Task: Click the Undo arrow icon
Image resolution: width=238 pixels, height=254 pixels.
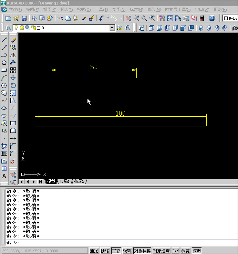Action: coord(102,18)
